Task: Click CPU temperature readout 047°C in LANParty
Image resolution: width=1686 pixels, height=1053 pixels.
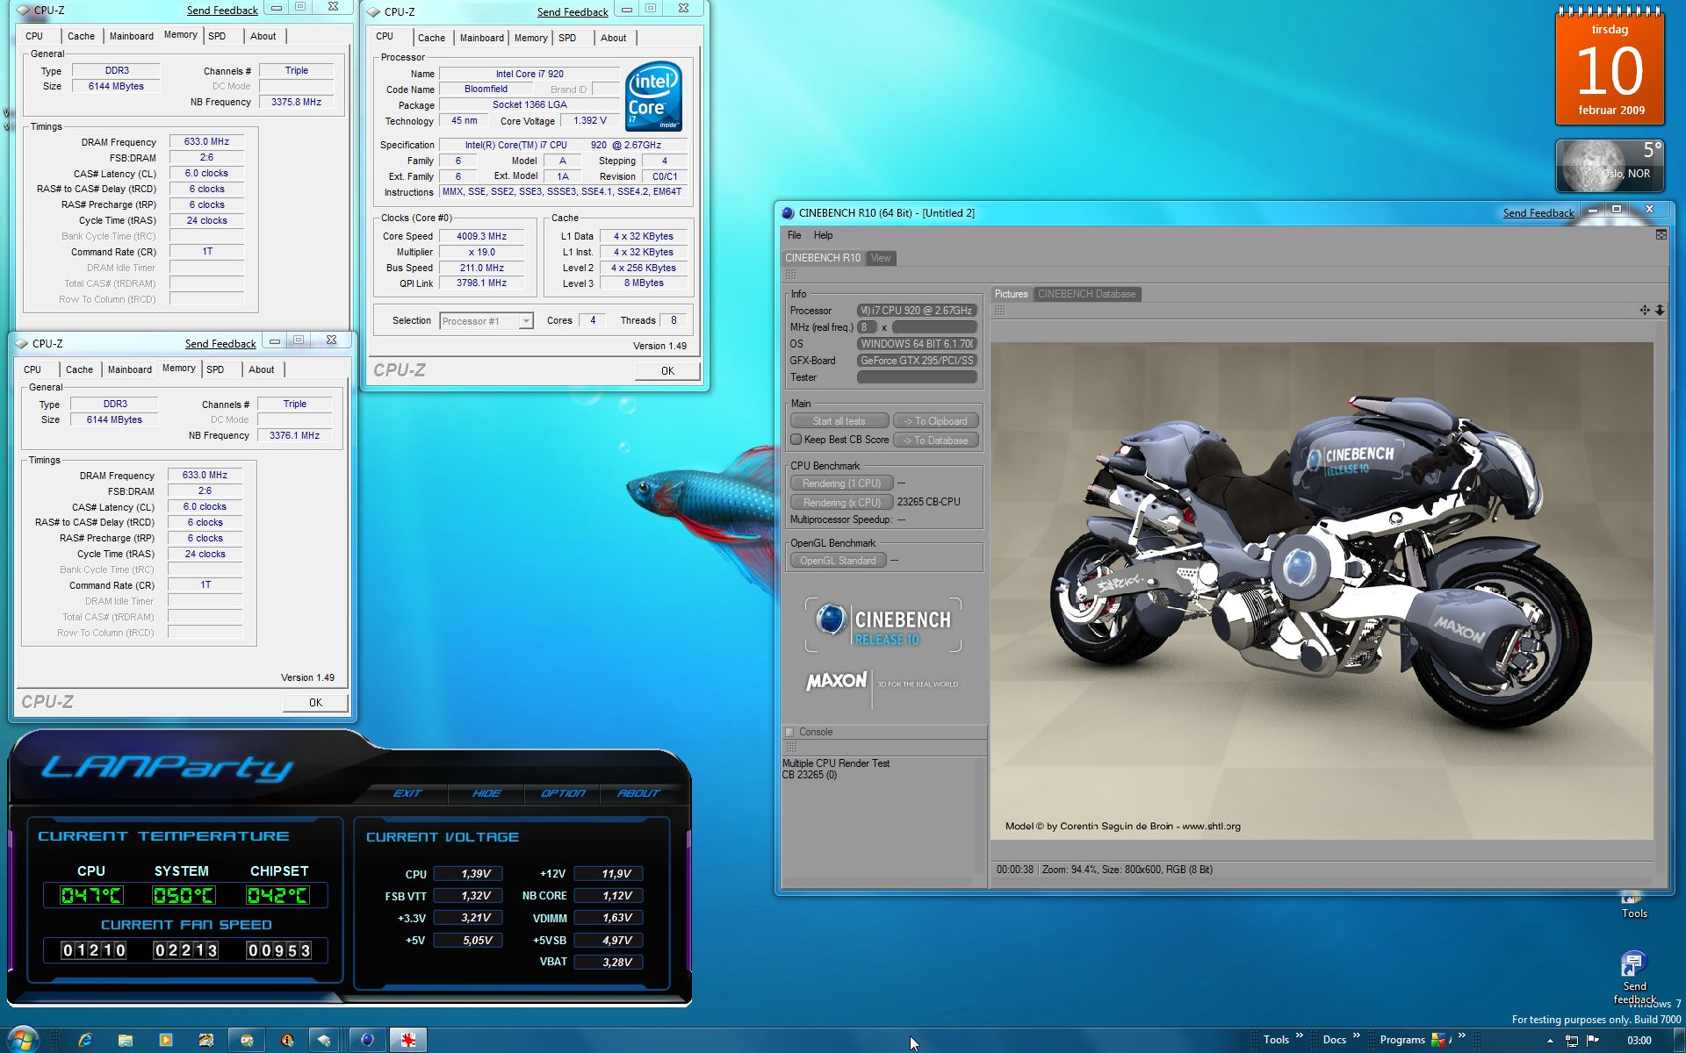Action: [x=91, y=895]
